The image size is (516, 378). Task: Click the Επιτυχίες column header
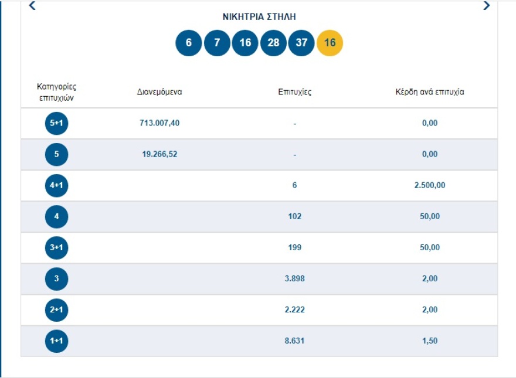pyautogui.click(x=295, y=92)
